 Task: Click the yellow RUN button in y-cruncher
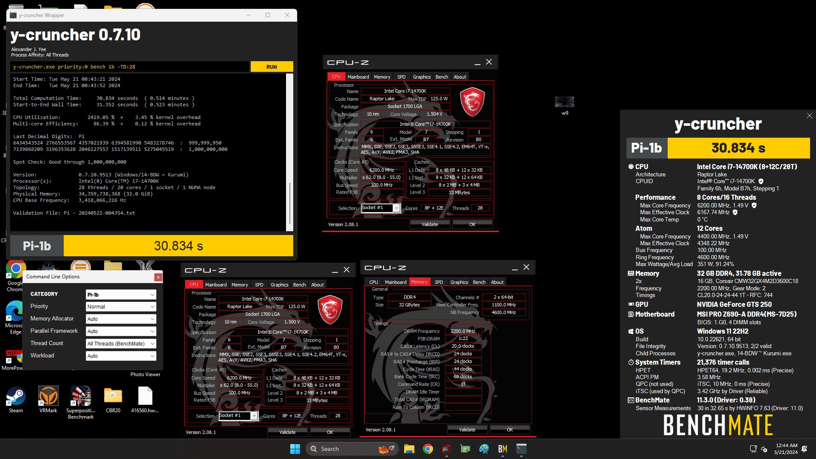[272, 67]
